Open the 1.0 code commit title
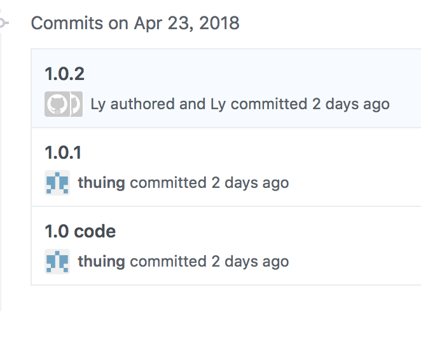 (x=80, y=231)
